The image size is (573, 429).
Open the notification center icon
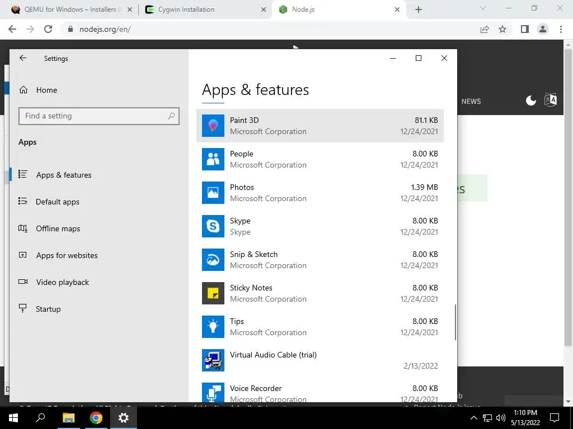point(555,418)
